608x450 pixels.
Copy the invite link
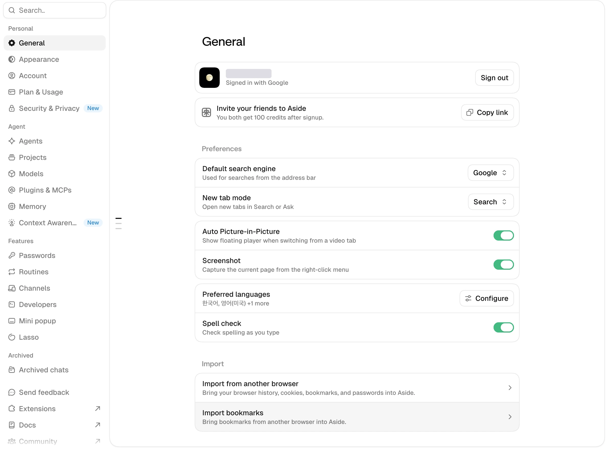point(488,112)
